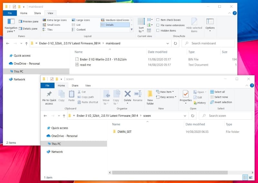Collapse the ribbon in mainboard window

click(229, 13)
